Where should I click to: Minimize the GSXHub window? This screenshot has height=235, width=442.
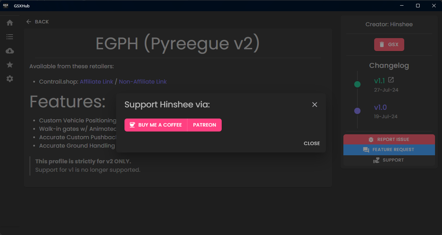coord(402,6)
